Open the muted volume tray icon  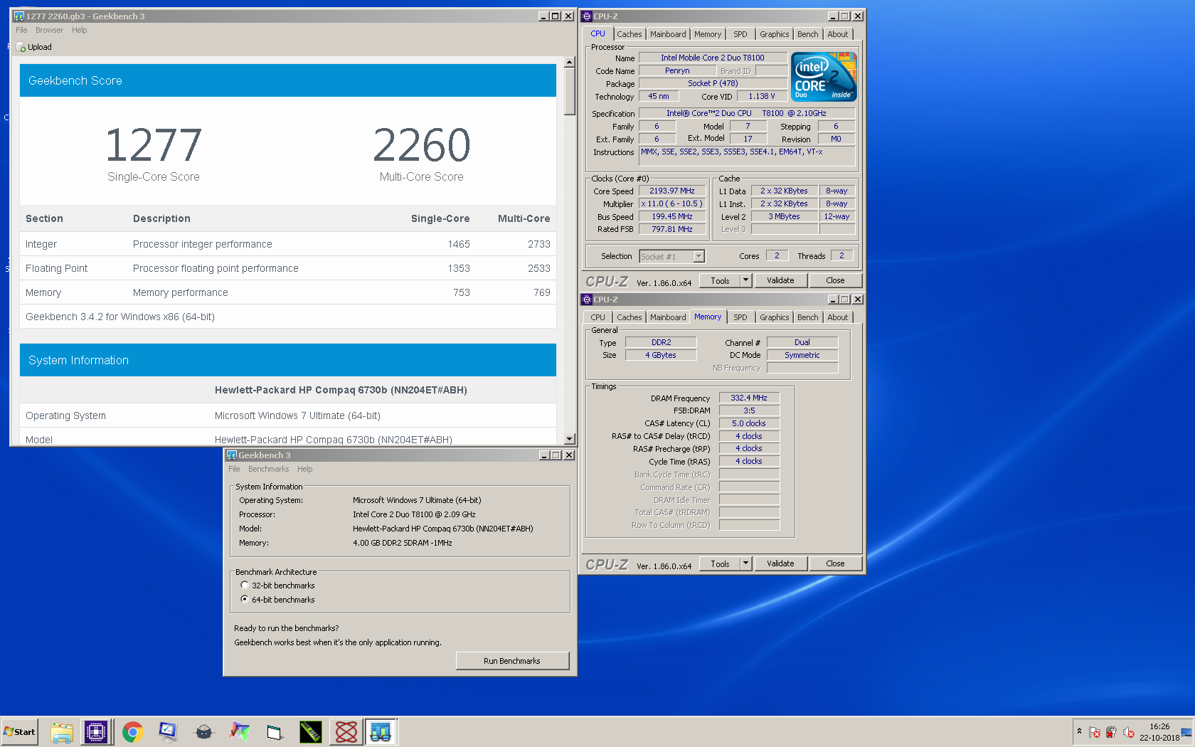point(1128,732)
